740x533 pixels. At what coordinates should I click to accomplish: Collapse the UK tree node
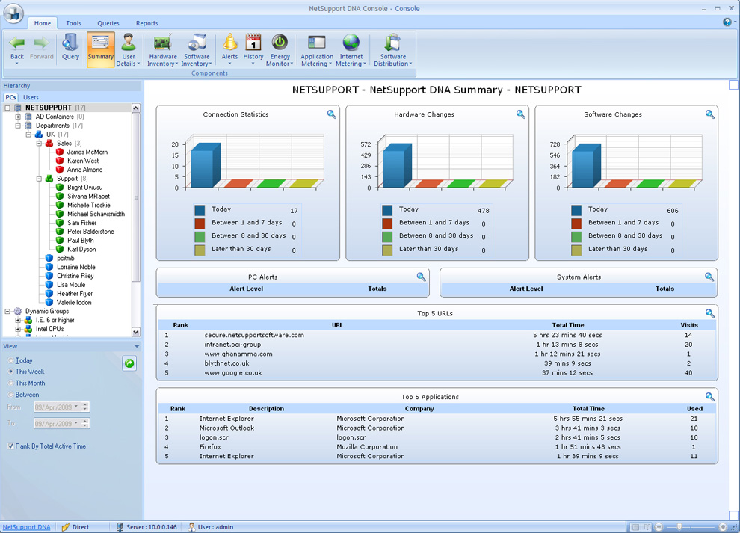click(28, 135)
